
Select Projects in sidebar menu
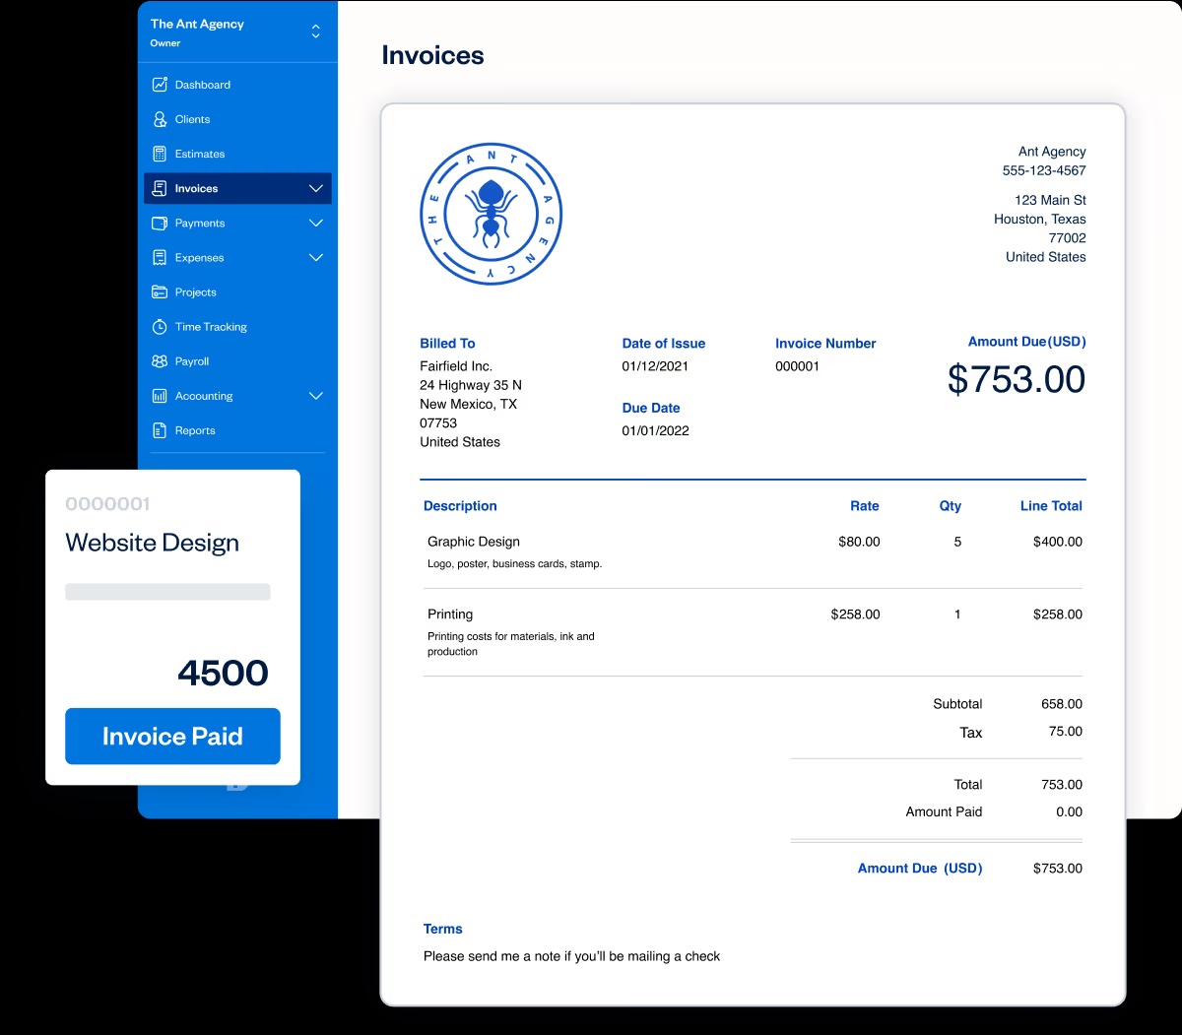[195, 292]
